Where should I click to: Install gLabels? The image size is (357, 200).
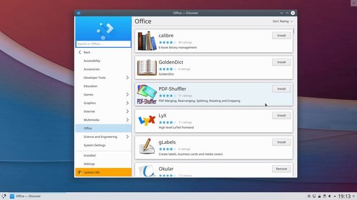[x=281, y=142]
